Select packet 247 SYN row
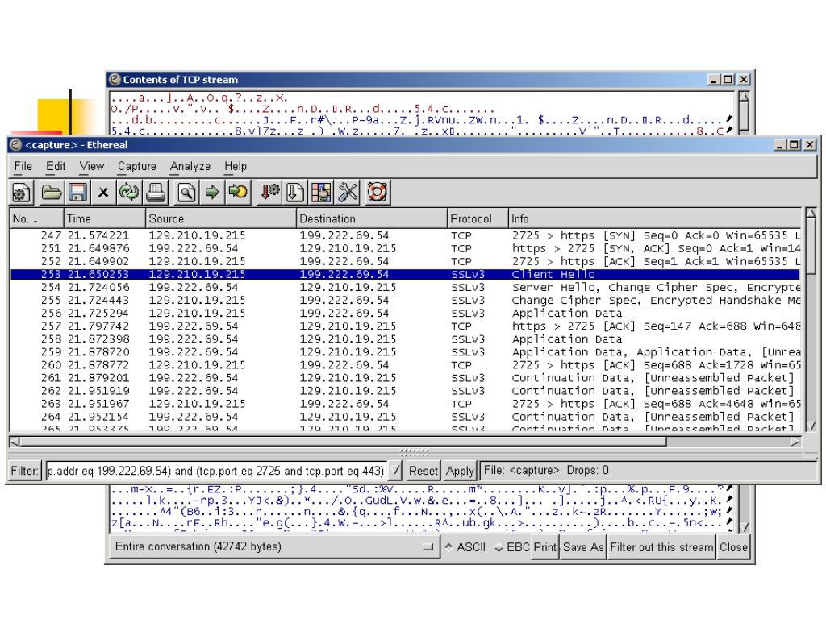The height and width of the screenshot is (619, 826). pos(405,235)
